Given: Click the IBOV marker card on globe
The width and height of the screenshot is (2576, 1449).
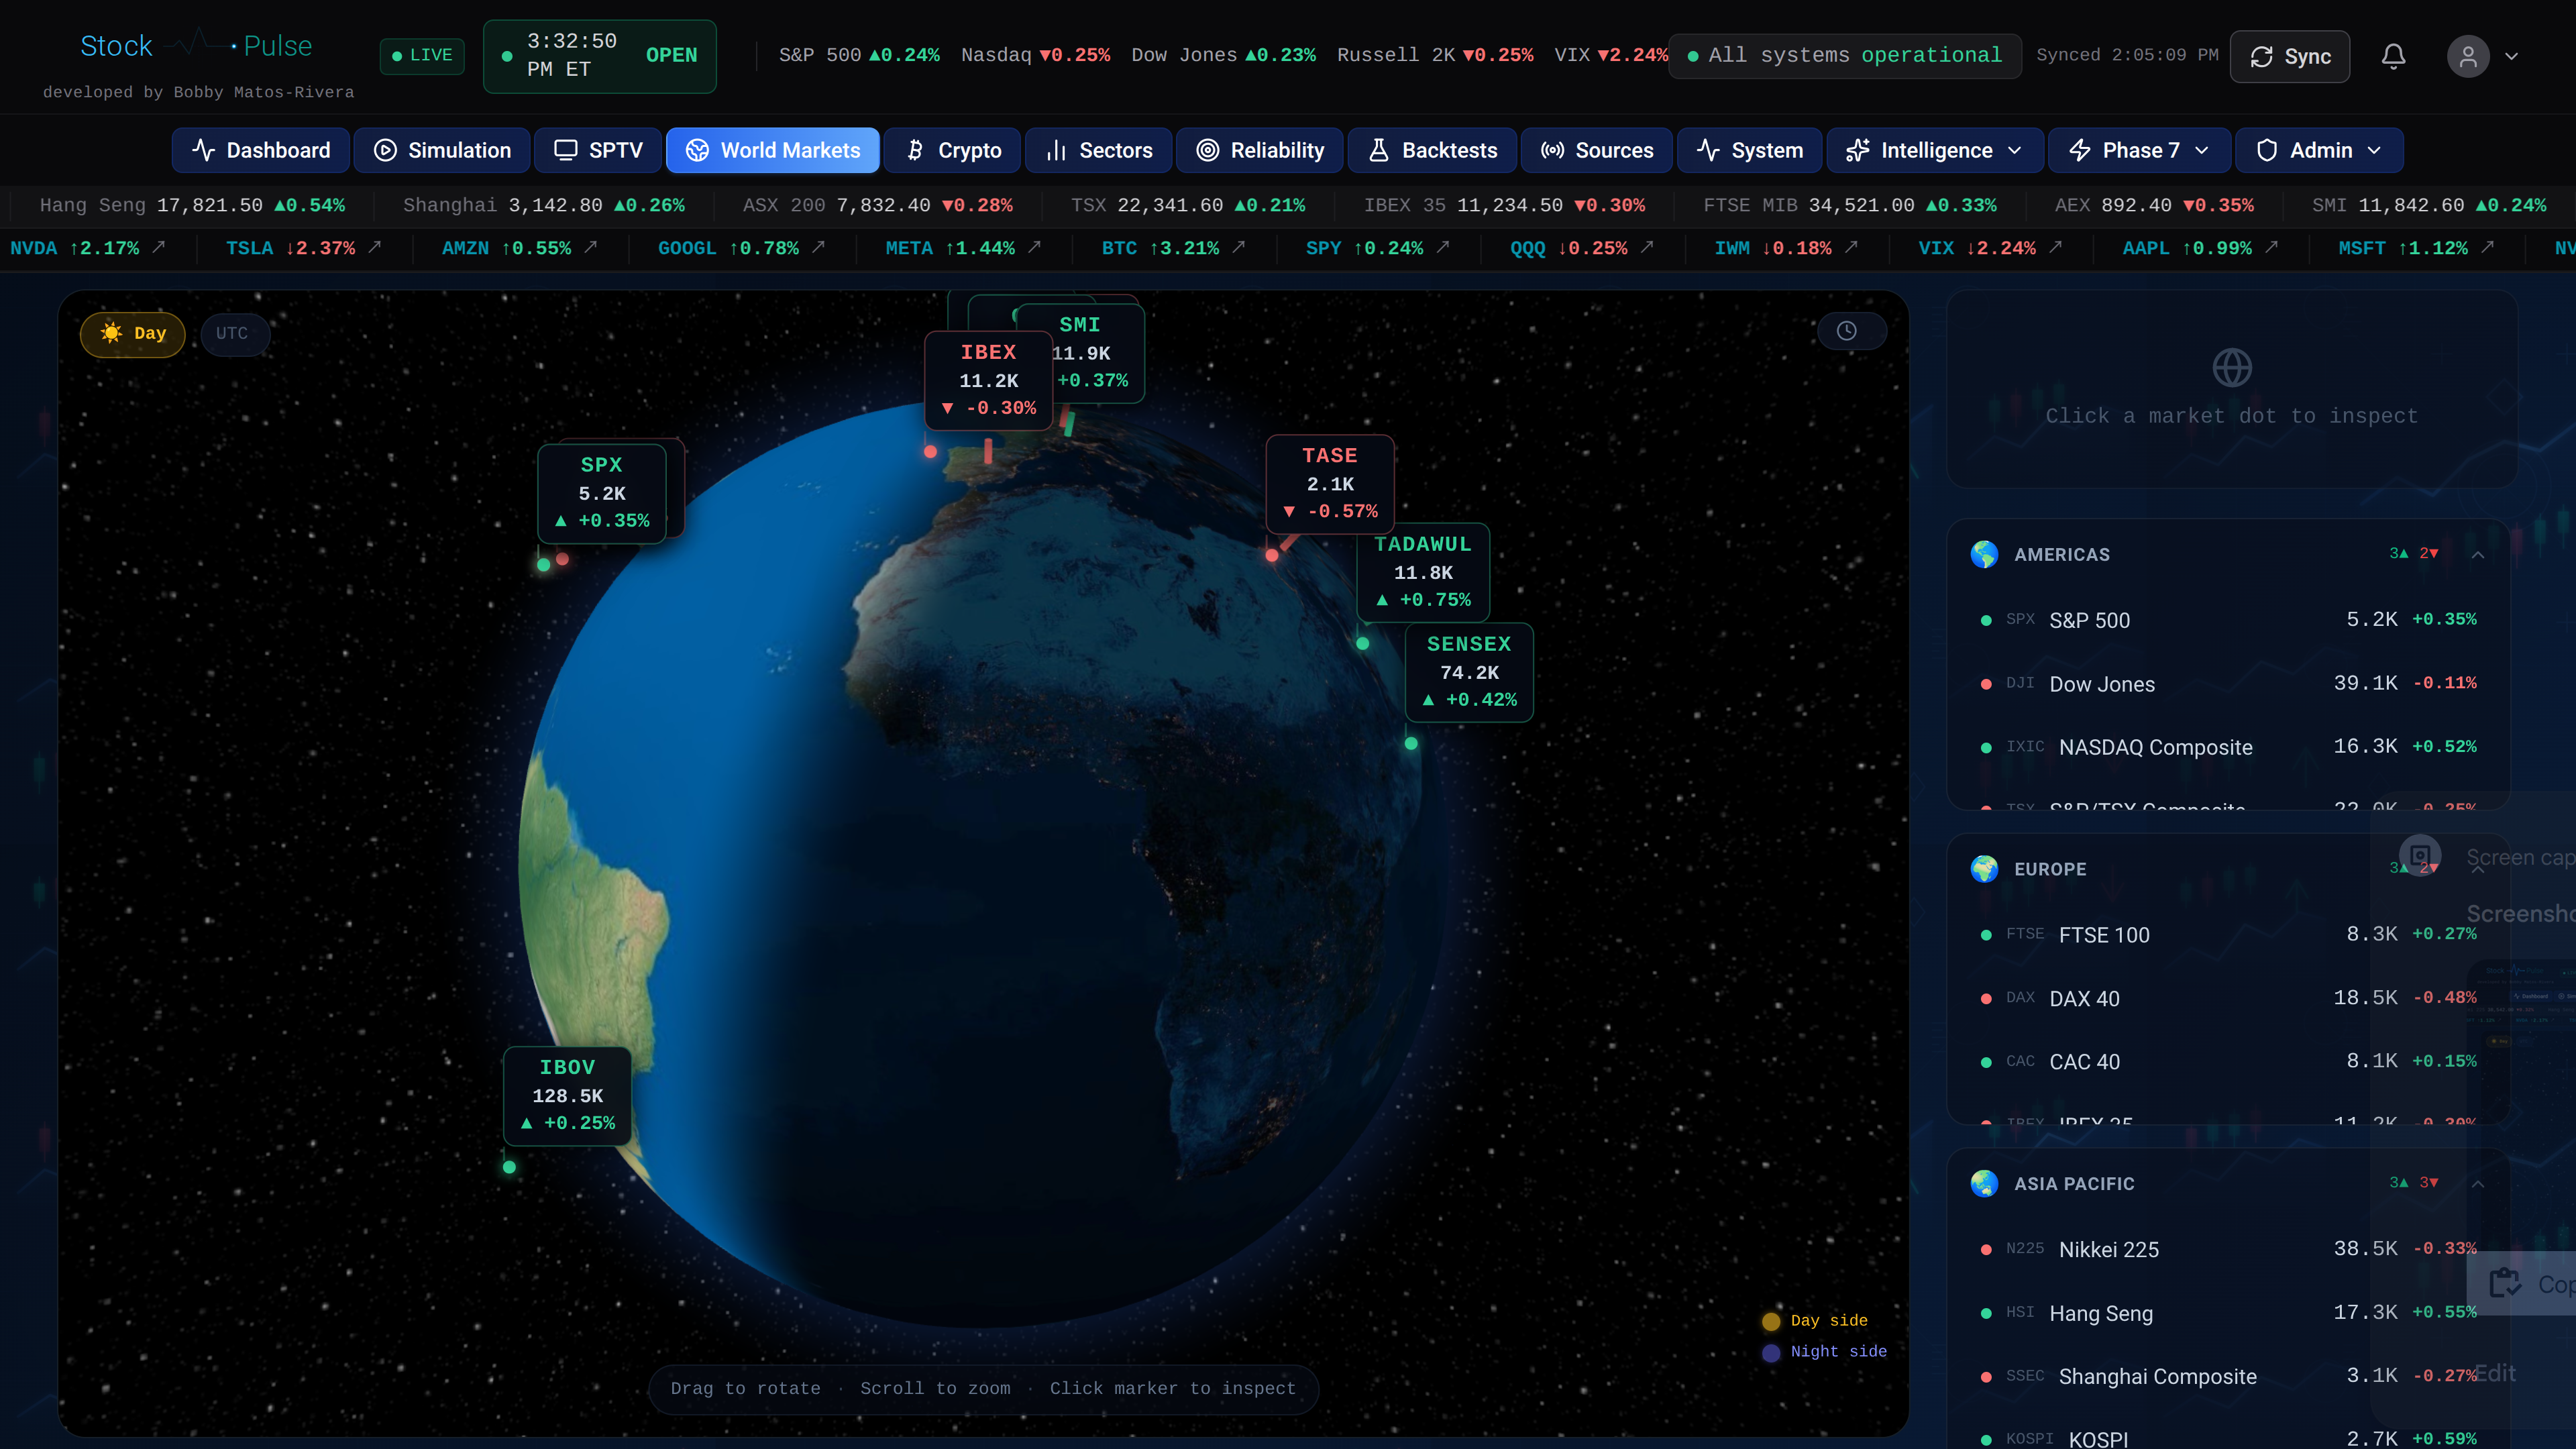Looking at the screenshot, I should [567, 1095].
